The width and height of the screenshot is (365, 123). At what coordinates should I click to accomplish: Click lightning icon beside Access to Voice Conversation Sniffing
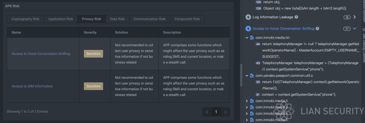(248, 29)
